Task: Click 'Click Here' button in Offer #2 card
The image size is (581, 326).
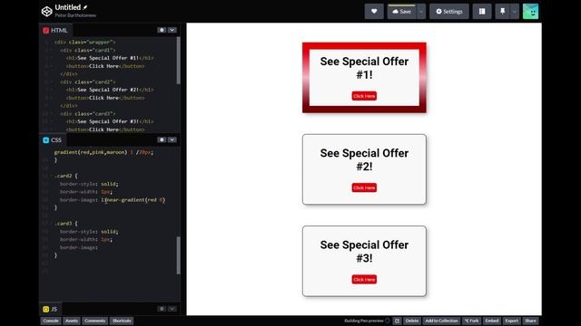Action: 364,187
